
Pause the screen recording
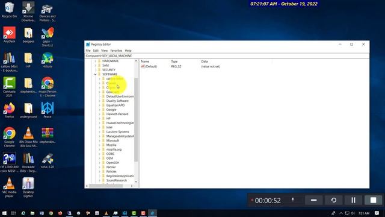[x=353, y=200]
